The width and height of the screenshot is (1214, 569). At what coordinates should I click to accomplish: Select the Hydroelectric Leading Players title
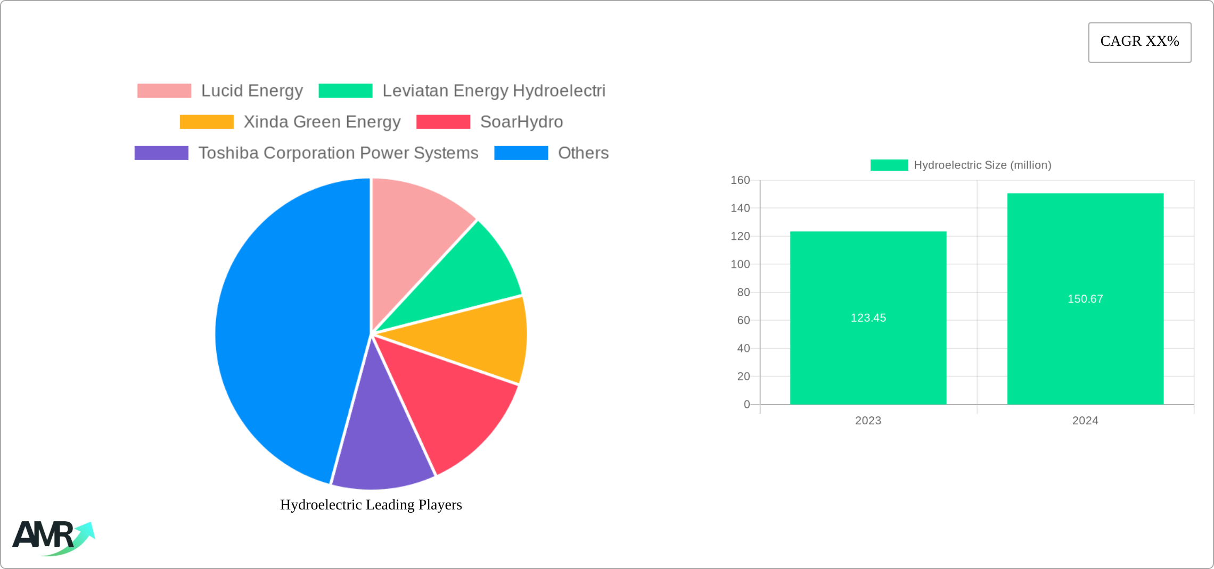pyautogui.click(x=371, y=505)
